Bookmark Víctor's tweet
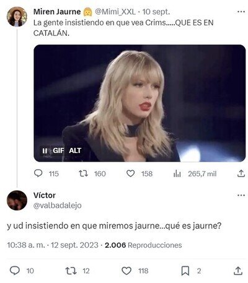Viewport: 248px width, 283px height. tap(185, 271)
